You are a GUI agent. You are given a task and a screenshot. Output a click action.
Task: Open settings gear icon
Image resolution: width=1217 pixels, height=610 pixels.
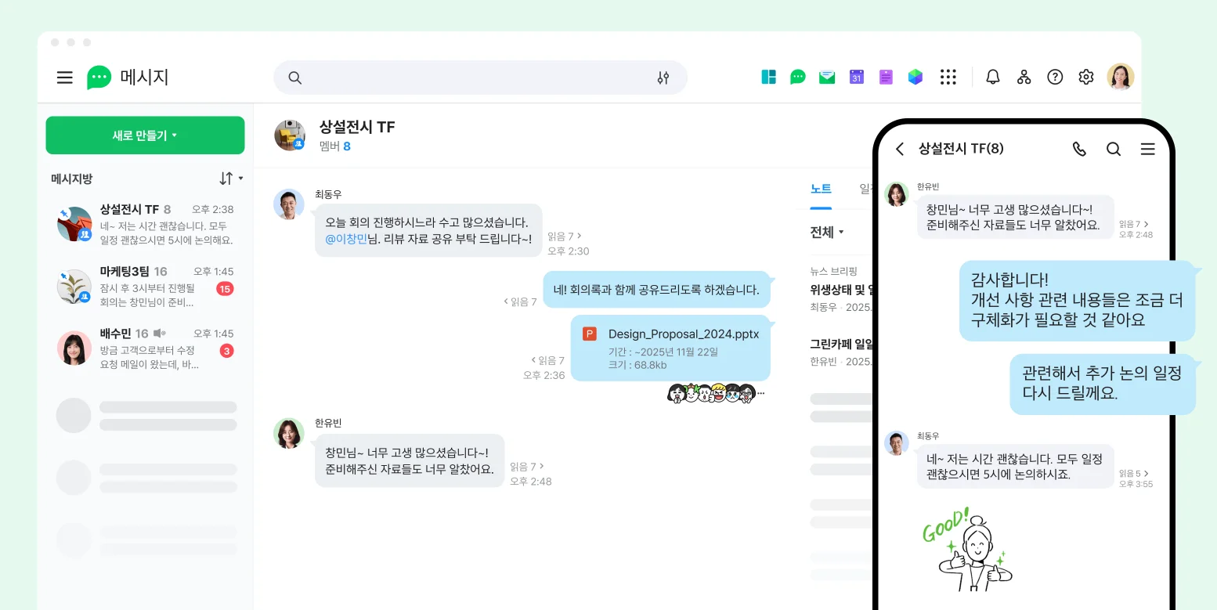tap(1085, 77)
